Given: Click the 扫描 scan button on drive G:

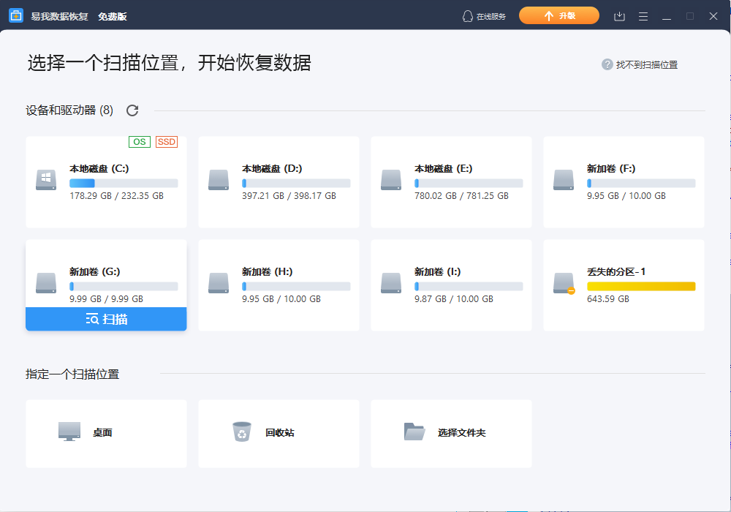Looking at the screenshot, I should pyautogui.click(x=106, y=319).
